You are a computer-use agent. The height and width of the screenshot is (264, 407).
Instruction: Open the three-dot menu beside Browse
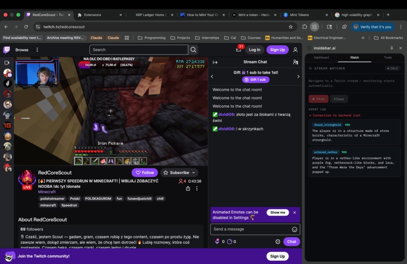coord(37,50)
